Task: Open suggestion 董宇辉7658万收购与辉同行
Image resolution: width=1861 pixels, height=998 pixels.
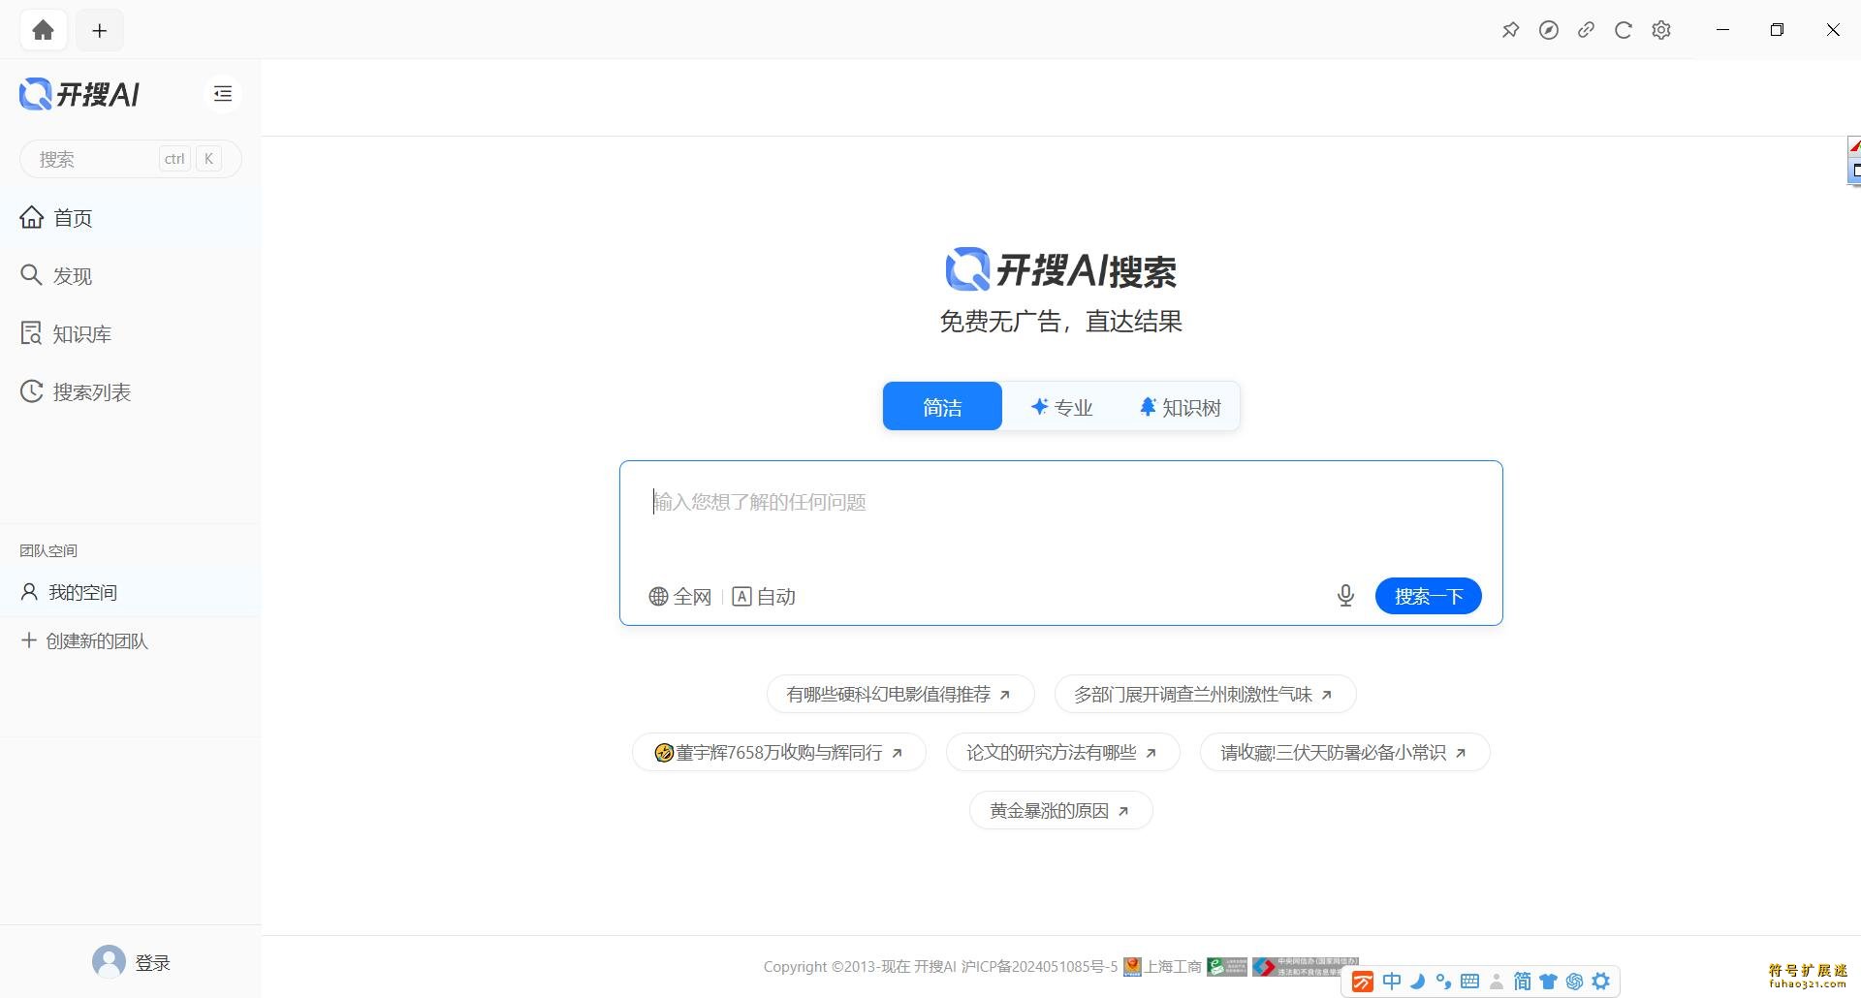Action: [779, 752]
